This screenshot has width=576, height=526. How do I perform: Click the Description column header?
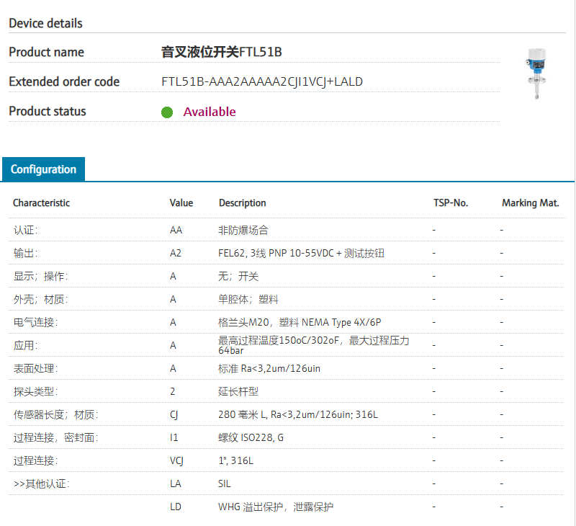tap(243, 203)
